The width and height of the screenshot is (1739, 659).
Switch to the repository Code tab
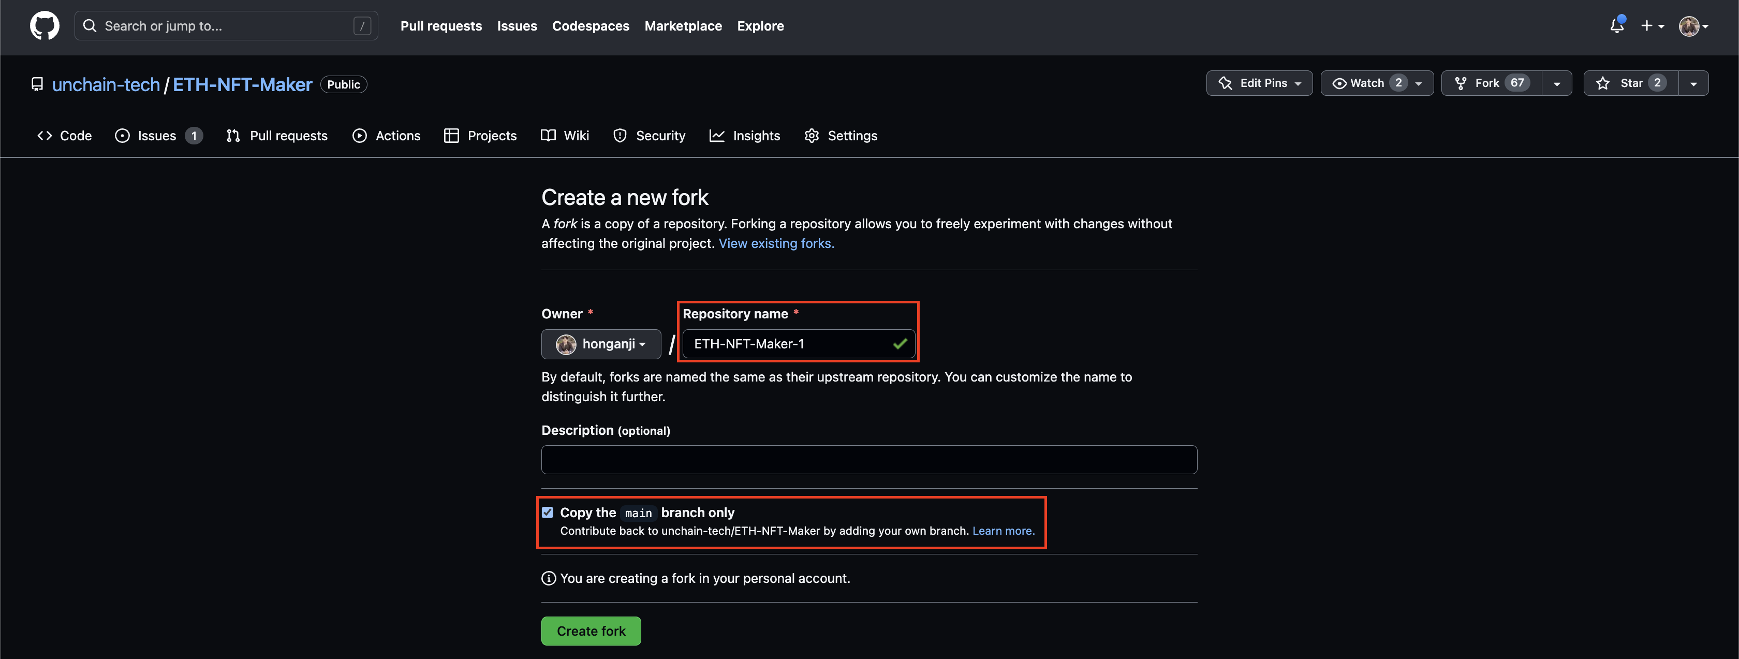pyautogui.click(x=64, y=136)
